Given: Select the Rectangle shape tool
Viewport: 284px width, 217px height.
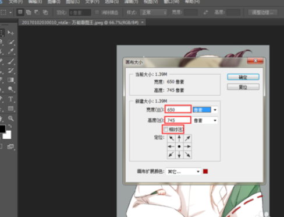Looking at the screenshot, I should click(x=11, y=108).
